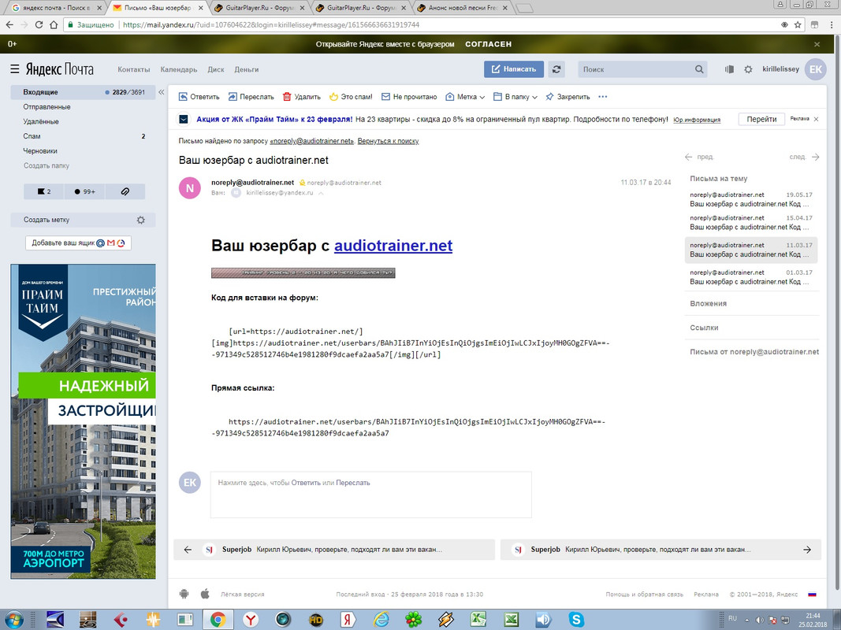The image size is (841, 630).
Task: Click Apple app icon in footer
Action: point(205,594)
